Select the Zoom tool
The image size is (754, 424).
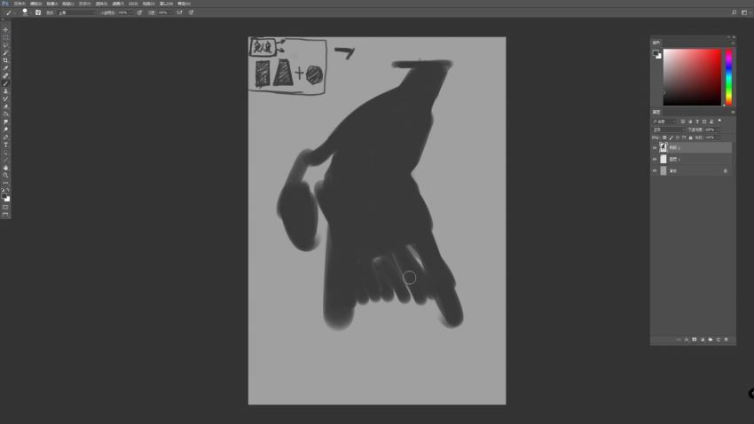click(x=6, y=176)
